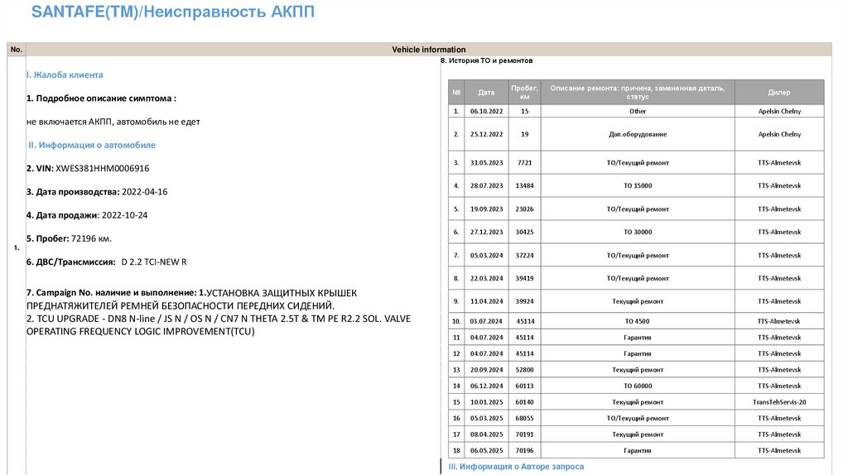The width and height of the screenshot is (848, 475).
Task: Click the production date 2022-04-16
Action: coord(144,192)
